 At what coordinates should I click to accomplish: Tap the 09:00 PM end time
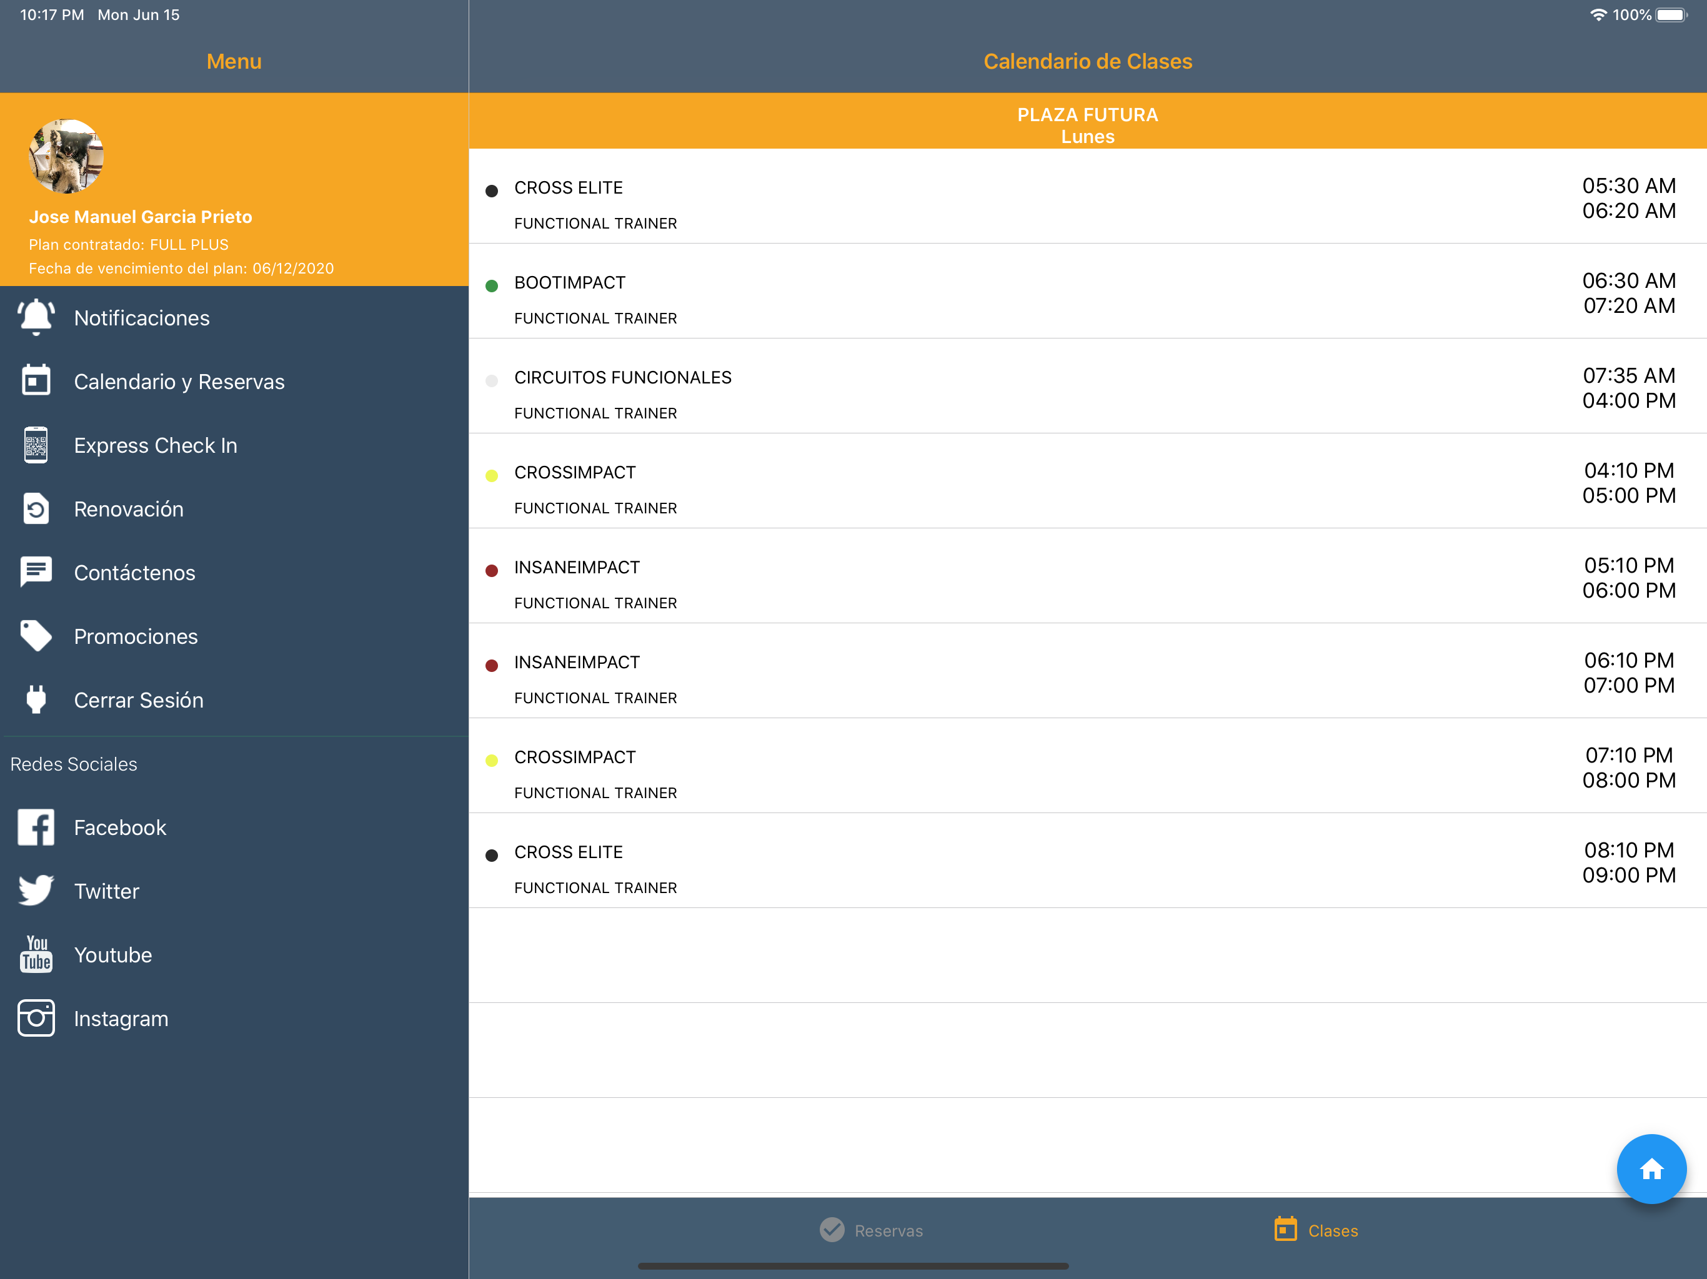[1628, 875]
